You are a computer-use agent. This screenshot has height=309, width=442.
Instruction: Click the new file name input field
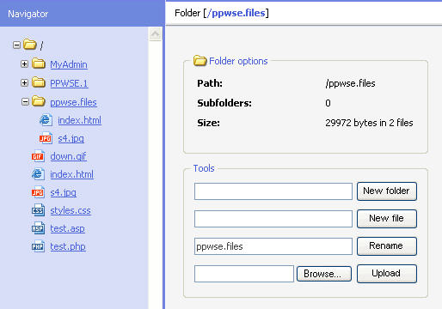click(273, 219)
